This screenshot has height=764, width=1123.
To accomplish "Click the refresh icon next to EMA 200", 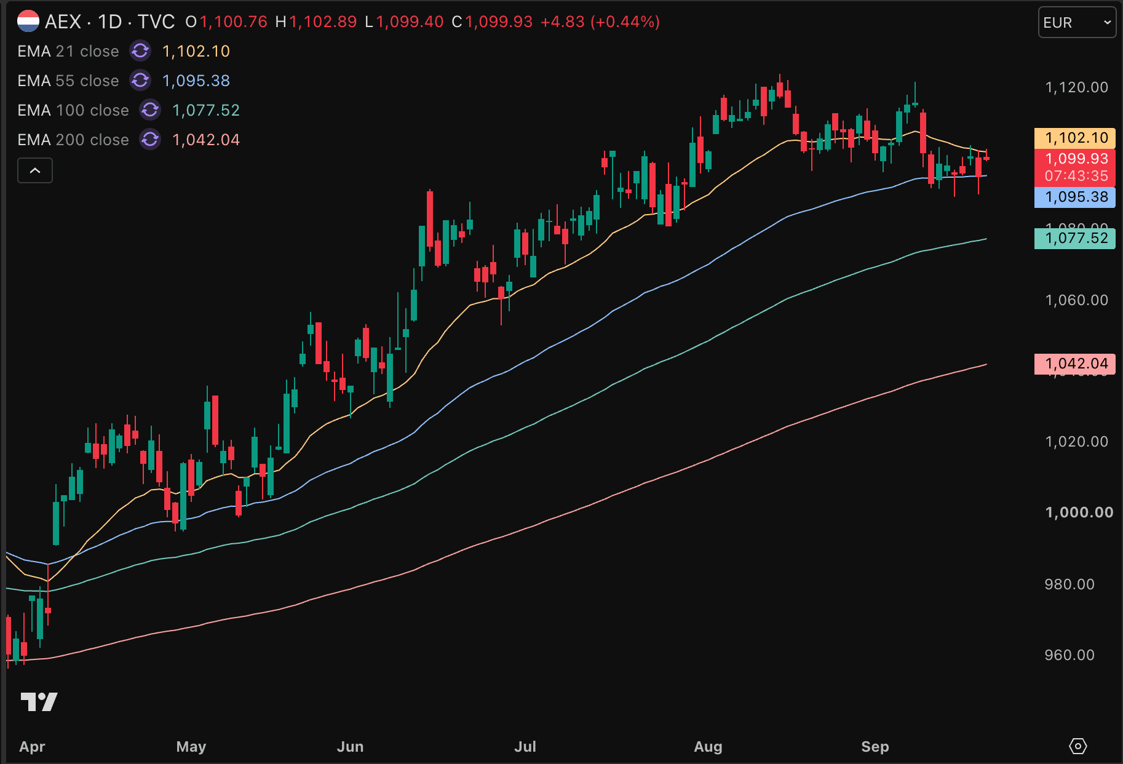I will click(x=150, y=140).
